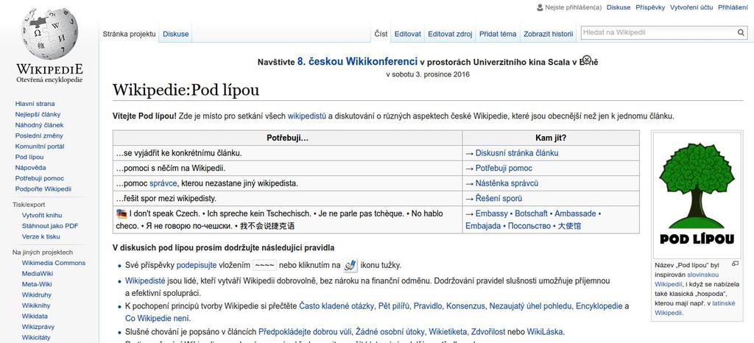Open Zobrazit historii tab

tap(548, 34)
